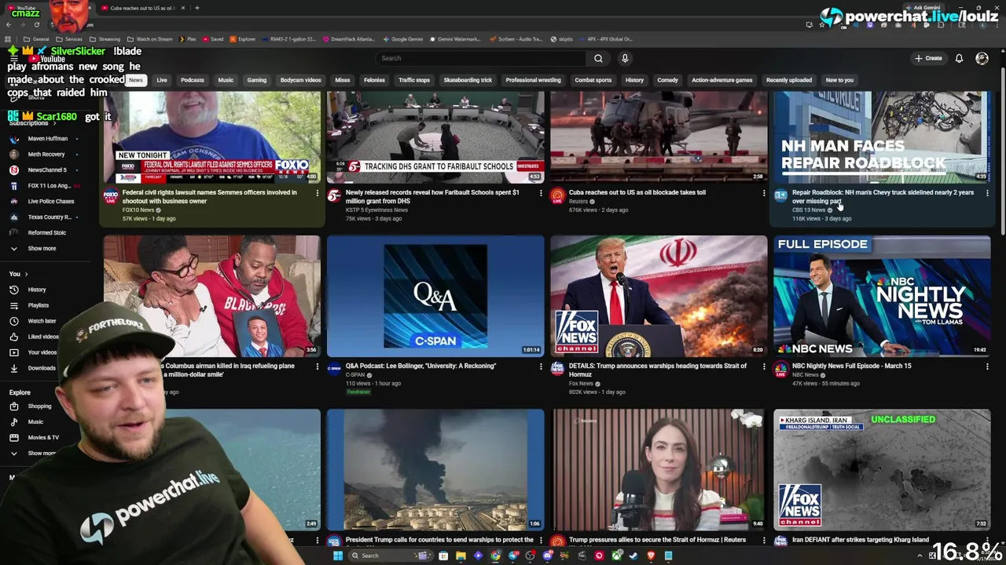
Task: Select the Traffic stops filter chip
Action: click(x=414, y=80)
